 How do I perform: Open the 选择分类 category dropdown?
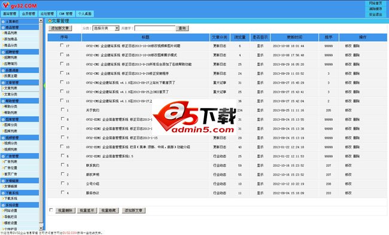(106, 28)
